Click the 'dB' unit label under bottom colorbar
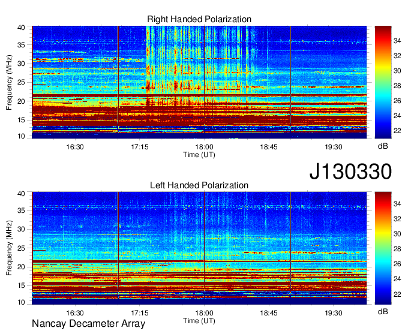This screenshot has height=331, width=408. (383, 311)
